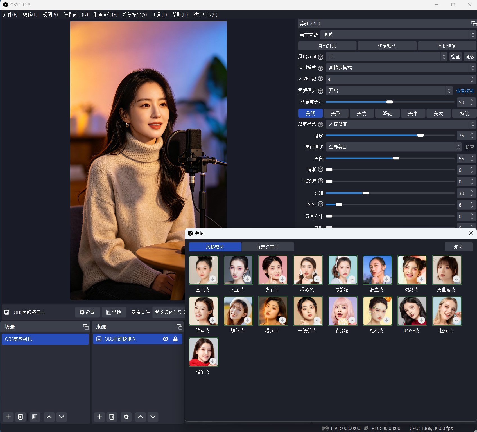
Task: Click the 卸妆 remove makeup button
Action: (458, 247)
